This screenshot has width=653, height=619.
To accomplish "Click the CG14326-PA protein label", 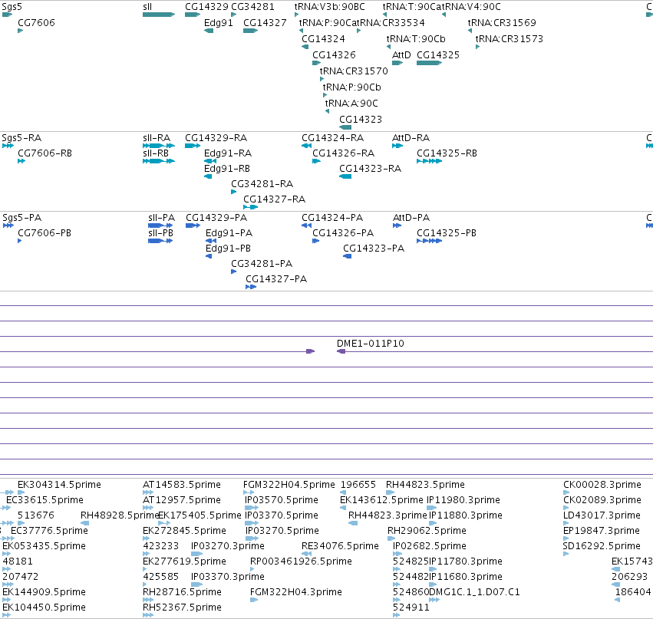I will click(343, 233).
